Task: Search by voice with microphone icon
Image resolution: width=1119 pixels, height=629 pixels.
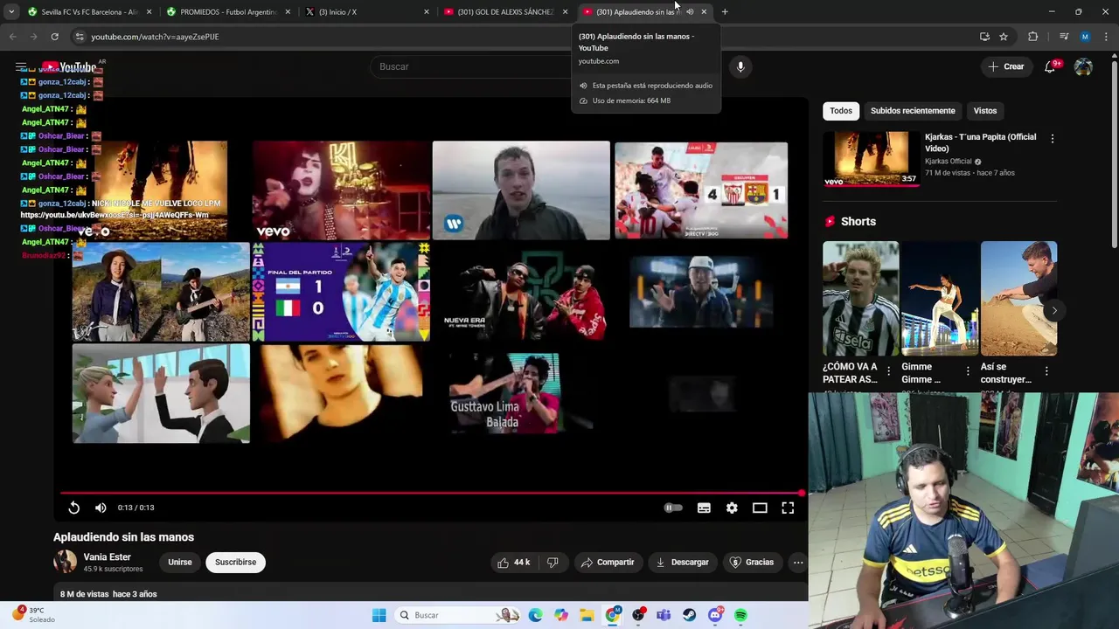Action: (740, 66)
